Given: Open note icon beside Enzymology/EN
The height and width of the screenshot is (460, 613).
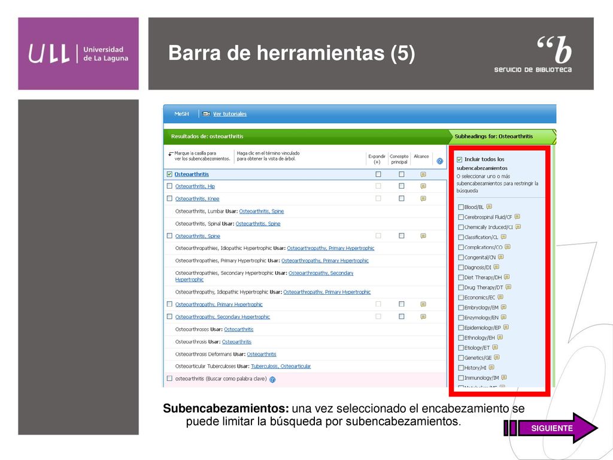Looking at the screenshot, I should click(x=503, y=317).
